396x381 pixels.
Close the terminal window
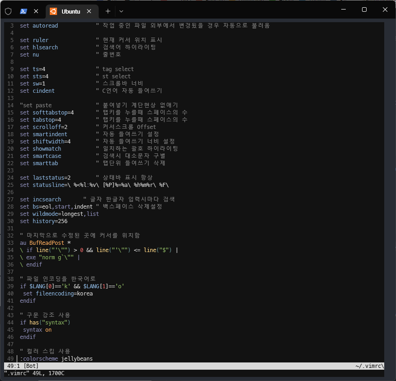pos(385,10)
